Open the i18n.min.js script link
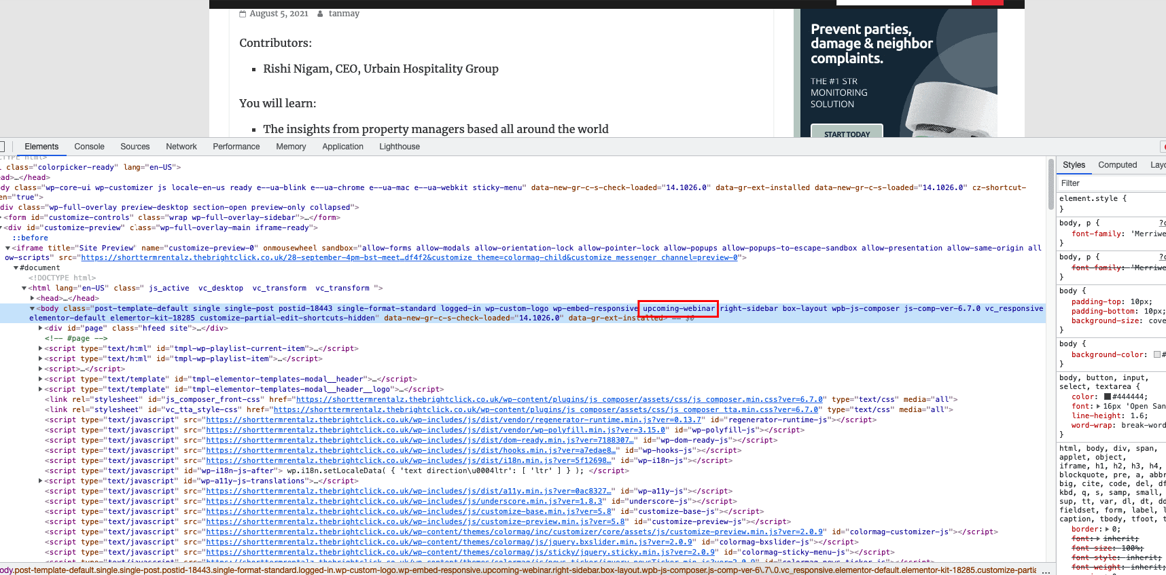This screenshot has width=1166, height=575. point(408,461)
